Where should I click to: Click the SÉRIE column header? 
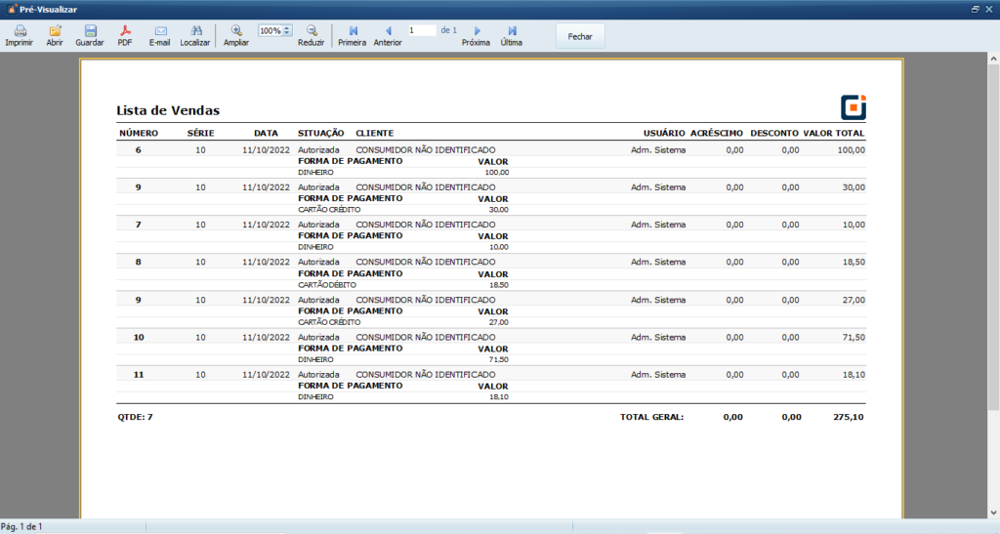tap(200, 133)
